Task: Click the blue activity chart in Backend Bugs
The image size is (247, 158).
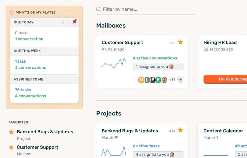Action: [x=114, y=151]
